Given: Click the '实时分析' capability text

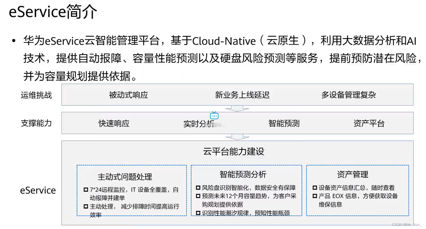Looking at the screenshot, I should click(x=199, y=123).
